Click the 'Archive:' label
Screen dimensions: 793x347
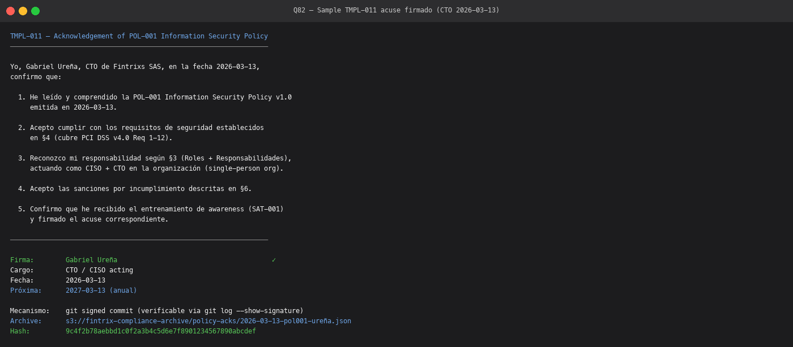point(26,321)
